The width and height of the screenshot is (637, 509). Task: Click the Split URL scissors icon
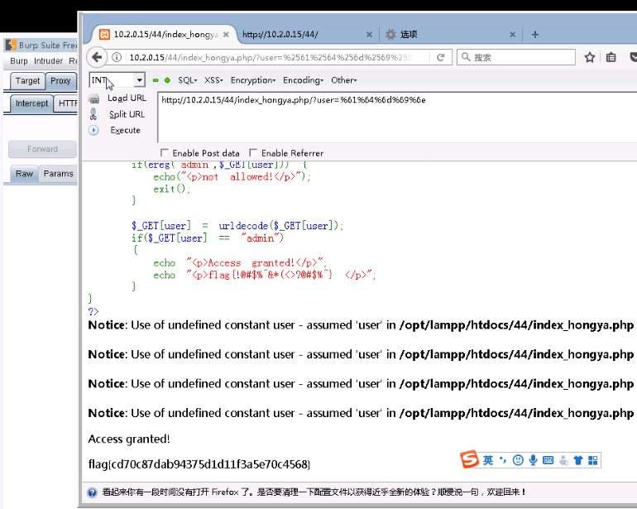click(x=93, y=114)
